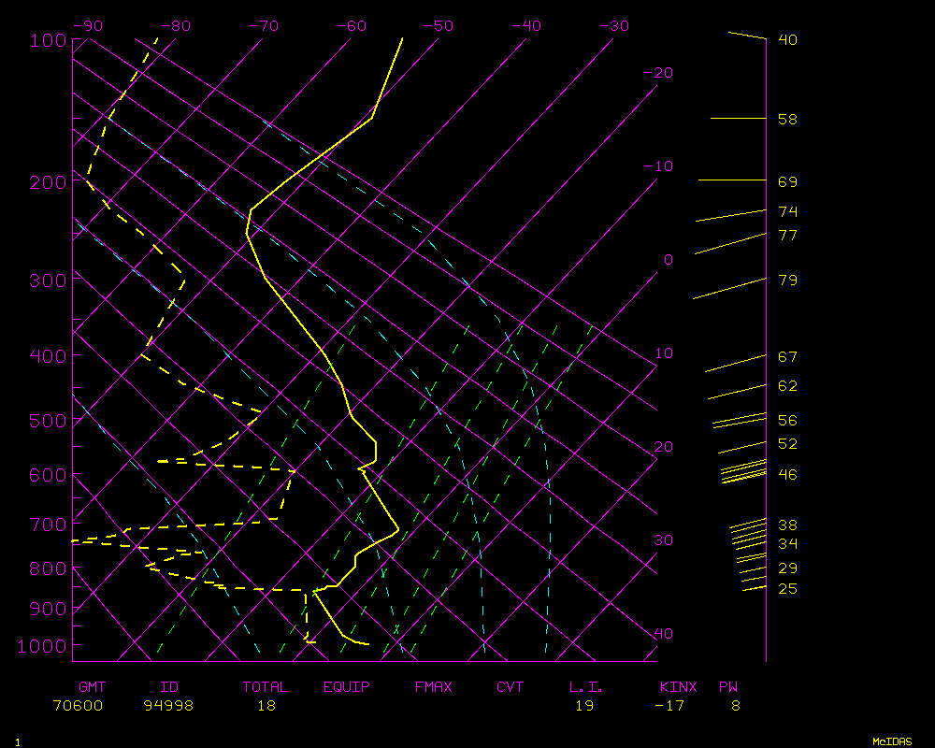Select the wind speed value 58
The width and height of the screenshot is (935, 748).
(787, 120)
